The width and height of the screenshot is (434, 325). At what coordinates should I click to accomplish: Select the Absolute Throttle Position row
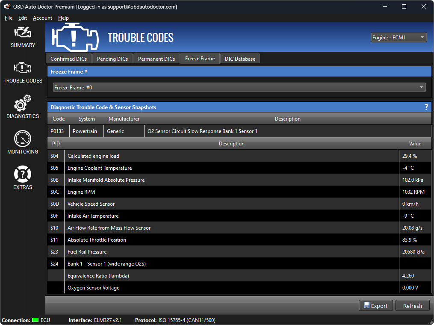pyautogui.click(x=239, y=240)
